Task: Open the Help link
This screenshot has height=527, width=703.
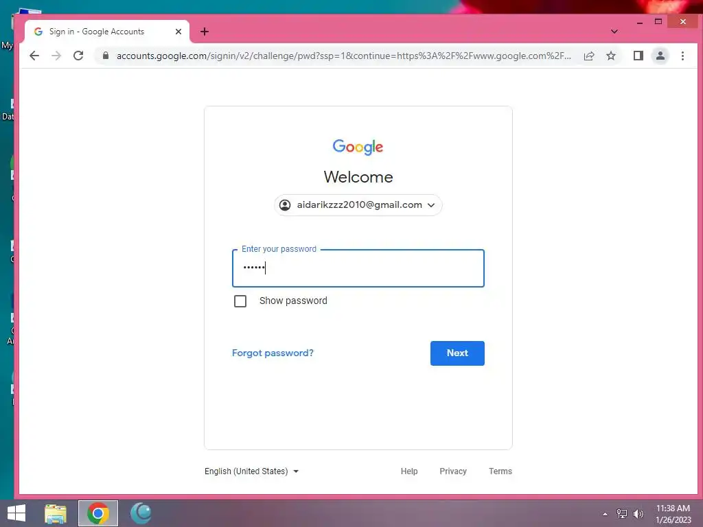Action: (x=409, y=471)
